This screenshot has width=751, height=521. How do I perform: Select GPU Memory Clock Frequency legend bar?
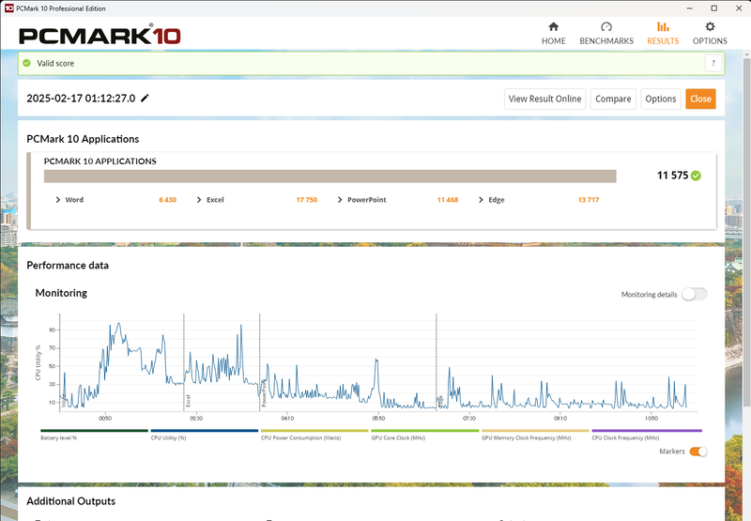[x=535, y=431]
